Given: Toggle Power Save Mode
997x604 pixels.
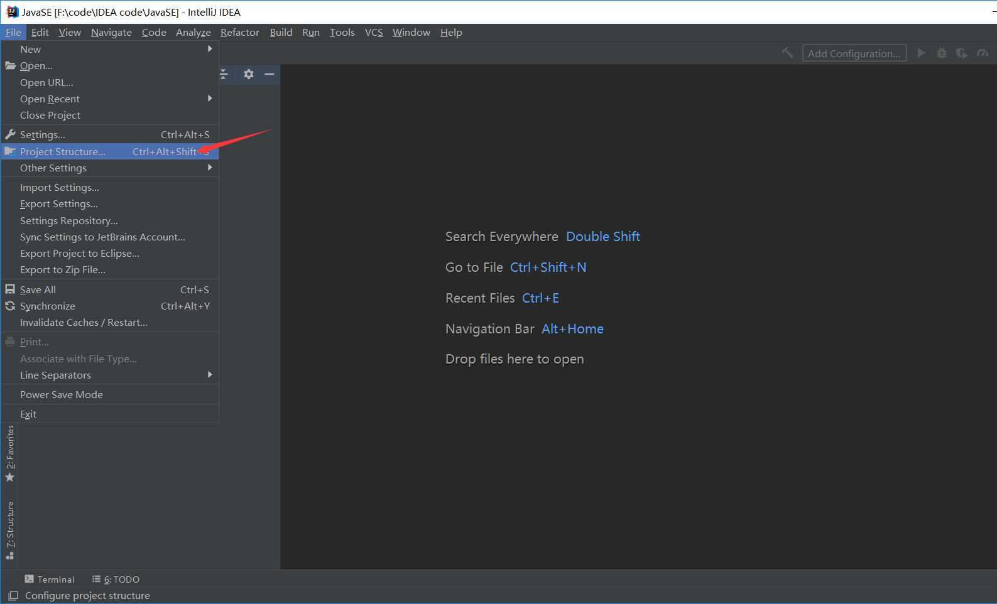Looking at the screenshot, I should 110,394.
